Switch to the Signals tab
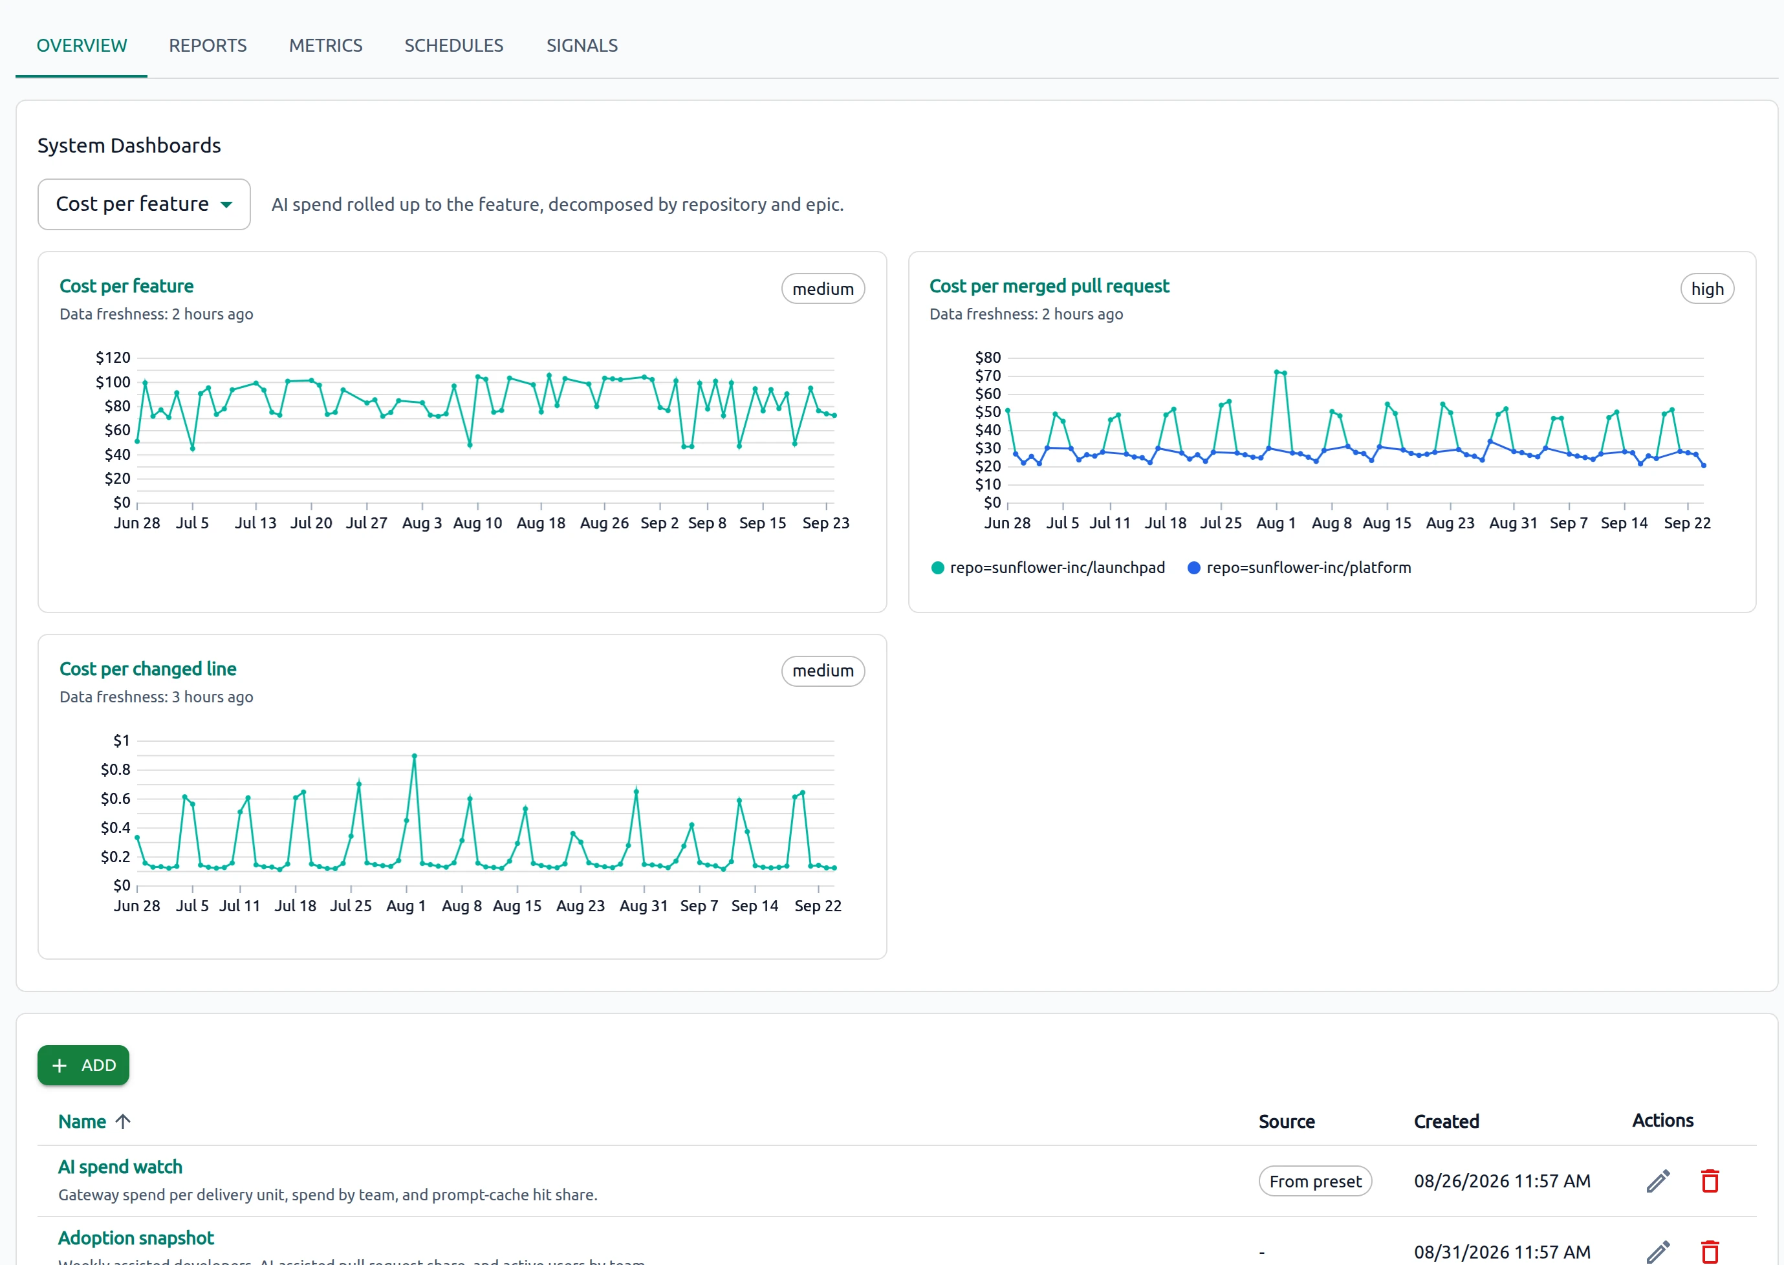Viewport: 1784px width, 1265px height. (582, 45)
